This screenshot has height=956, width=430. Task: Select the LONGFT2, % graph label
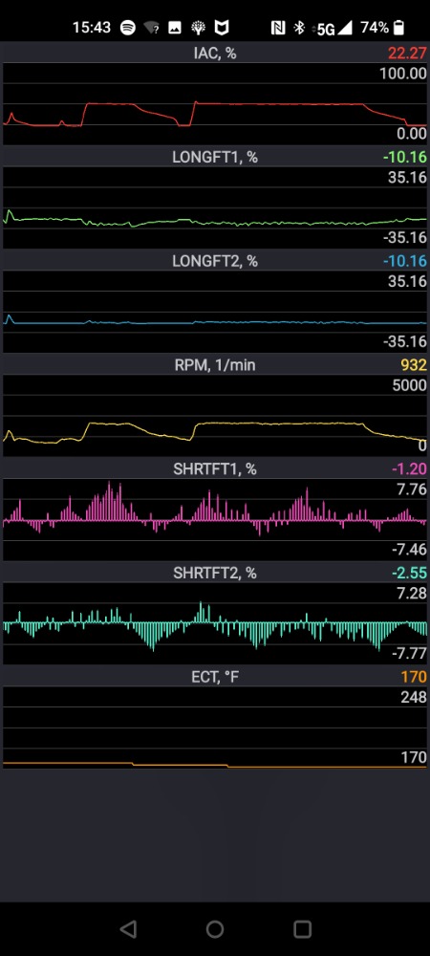[215, 261]
